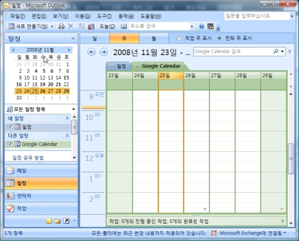The height and width of the screenshot is (241, 299).
Task: Go forward to next week arrow
Action: click(x=104, y=52)
